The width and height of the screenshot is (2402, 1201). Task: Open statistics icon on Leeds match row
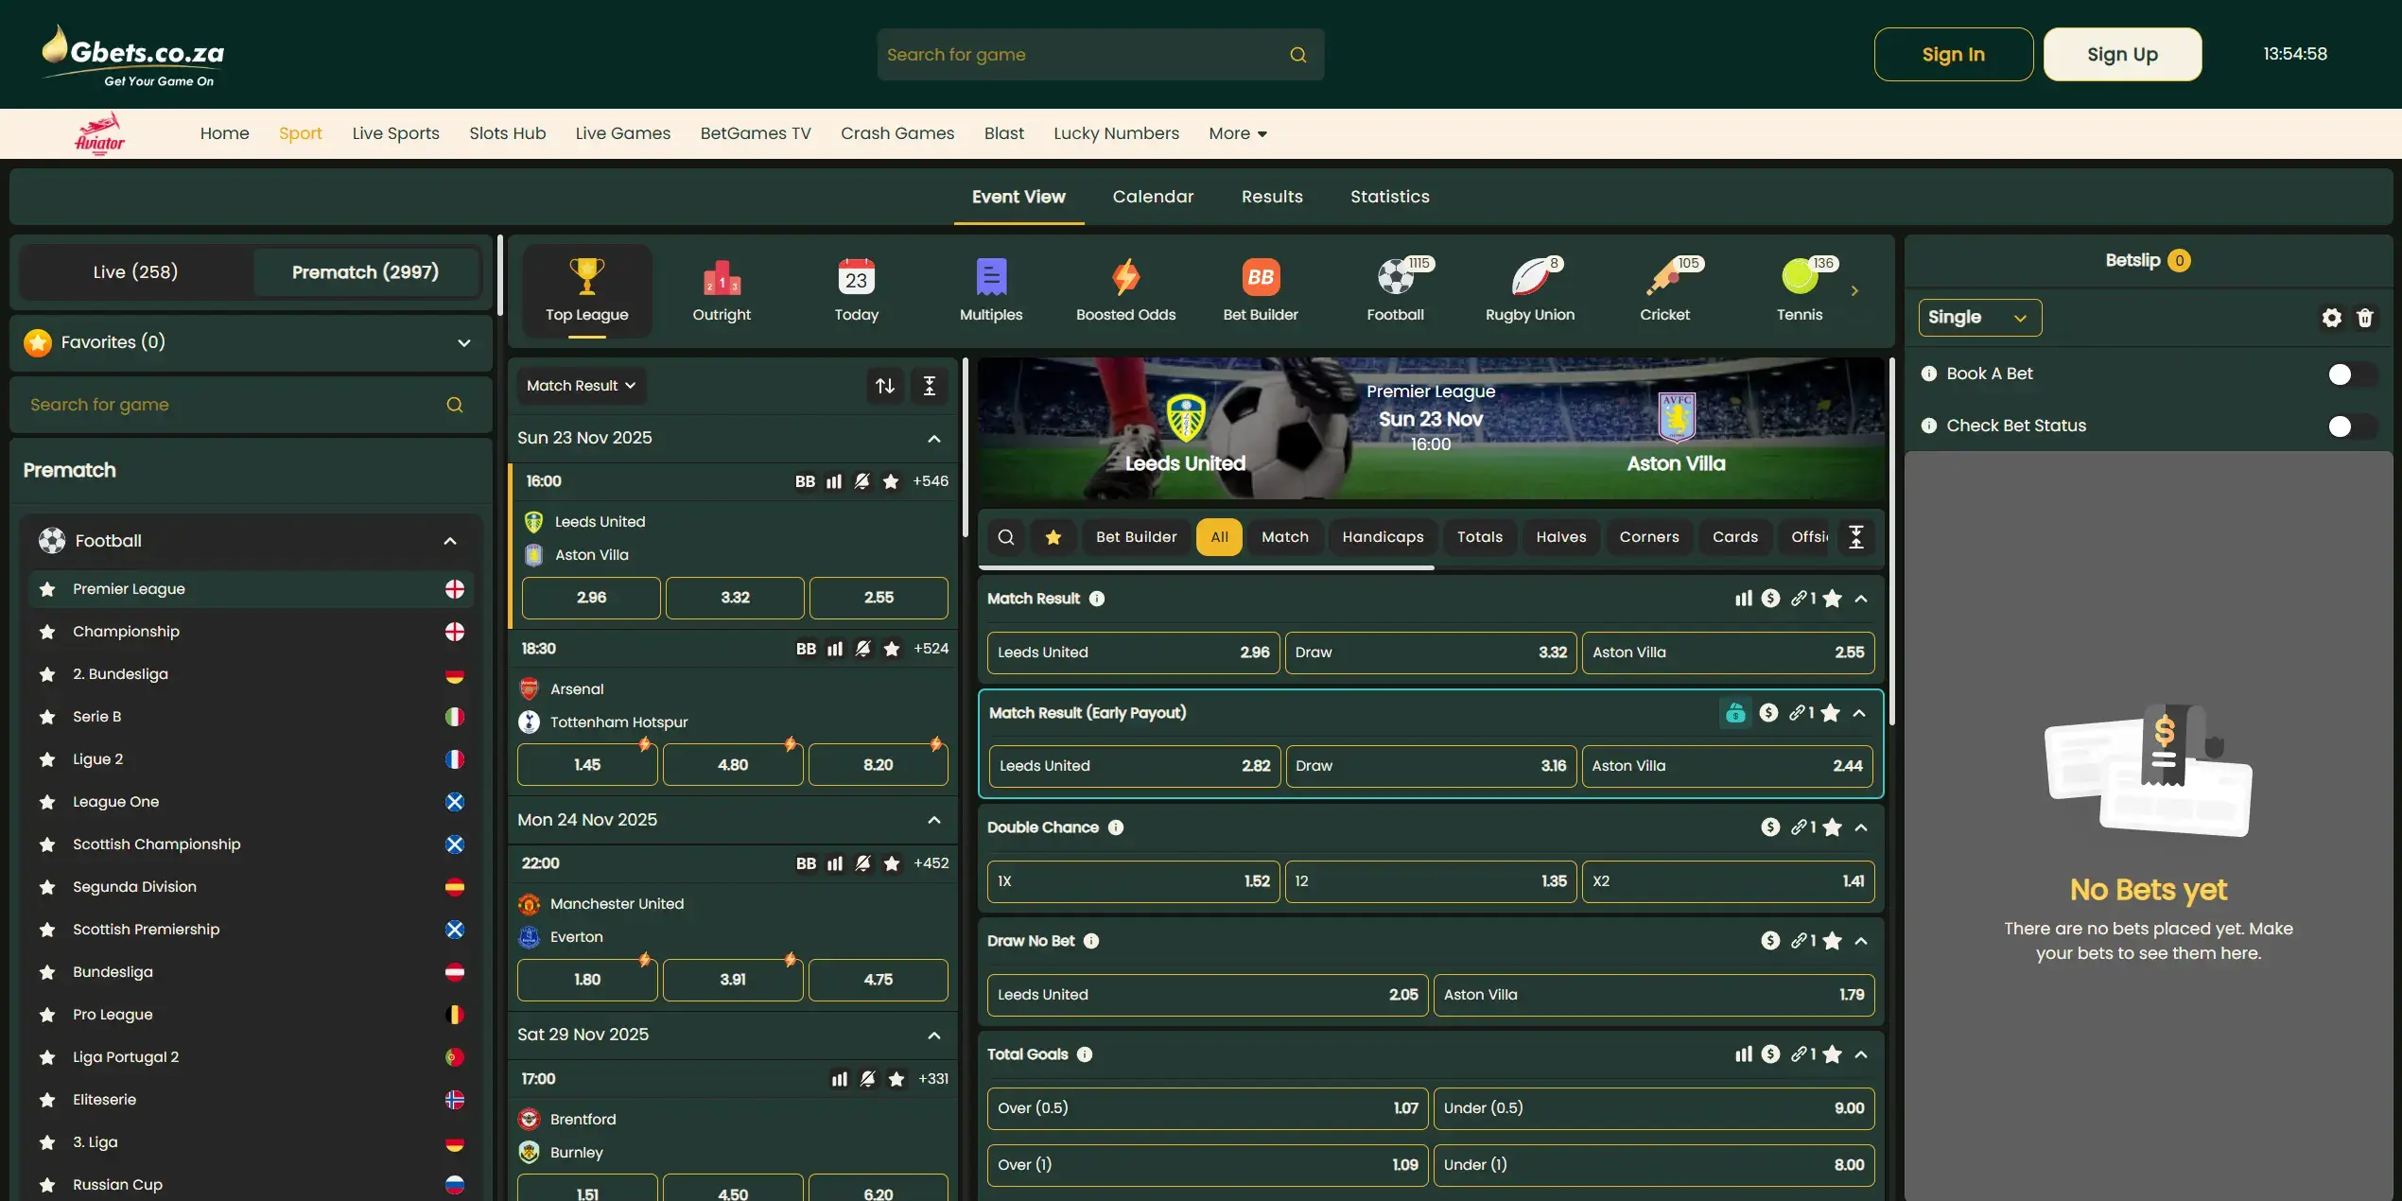[833, 481]
